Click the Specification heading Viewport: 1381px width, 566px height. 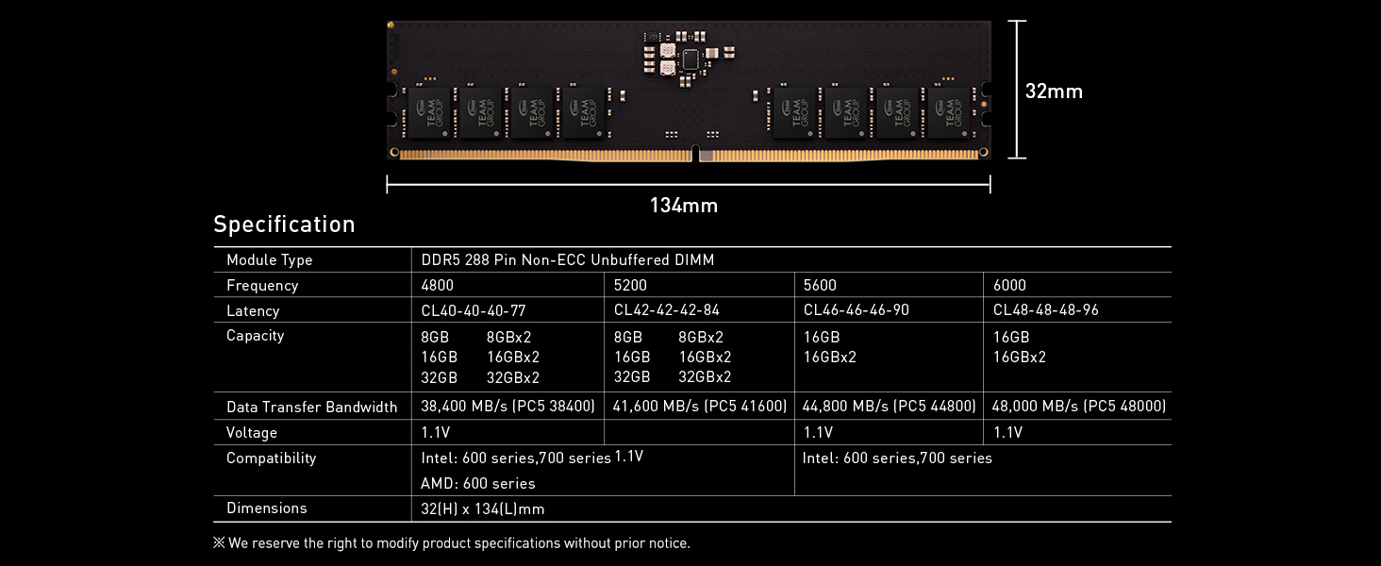(x=284, y=225)
